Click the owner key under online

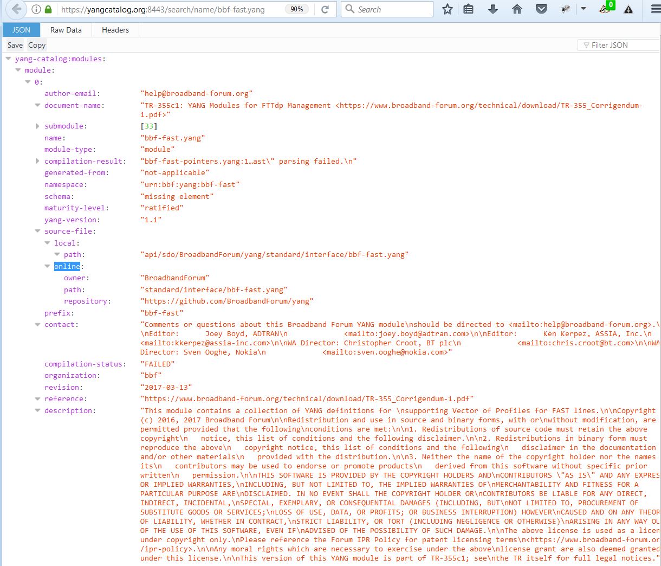pos(76,278)
